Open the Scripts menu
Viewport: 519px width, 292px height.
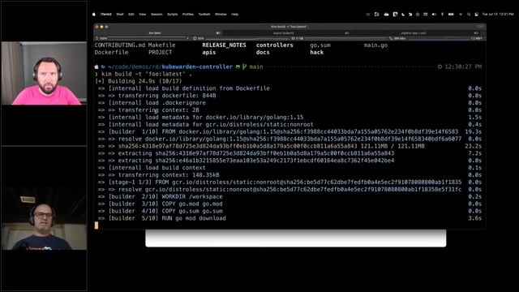[x=172, y=15]
